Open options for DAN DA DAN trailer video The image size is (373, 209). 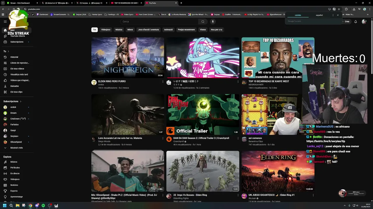pyautogui.click(x=238, y=138)
